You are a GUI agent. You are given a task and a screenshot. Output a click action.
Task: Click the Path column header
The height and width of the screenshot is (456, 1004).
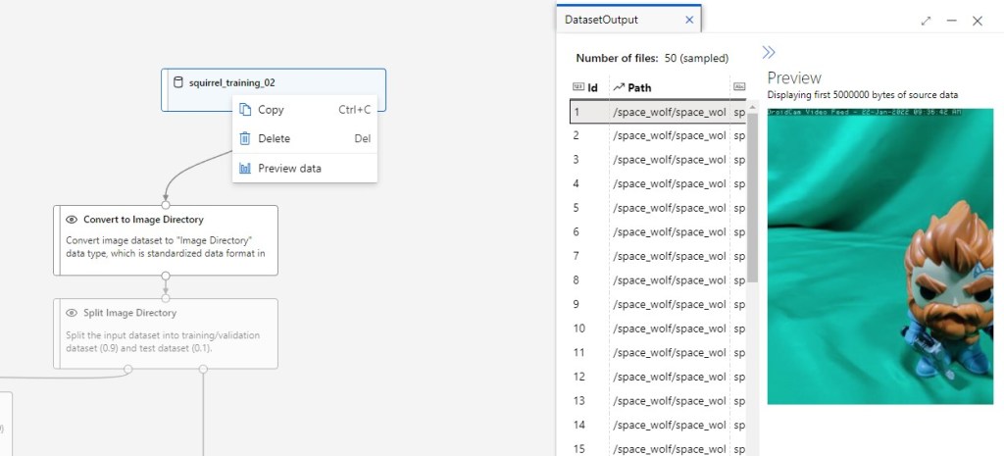pos(670,87)
